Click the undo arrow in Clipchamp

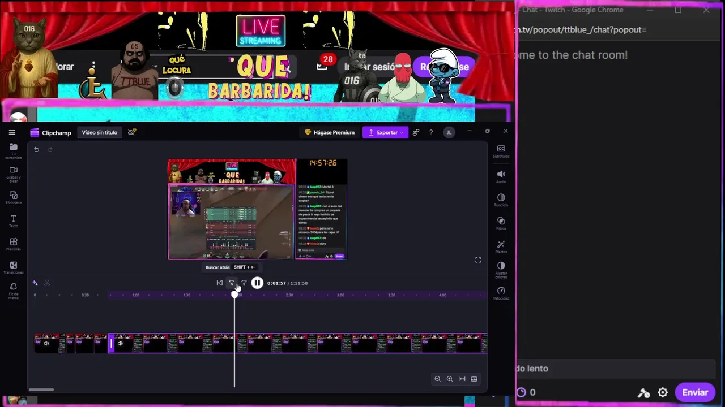(x=36, y=149)
